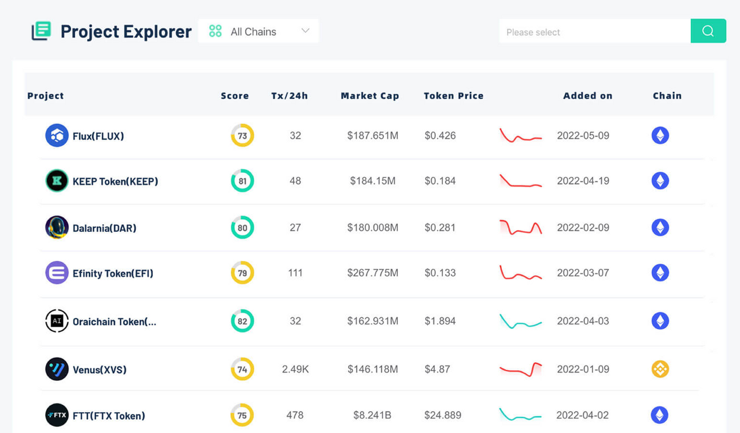Click Ethereum chain icon in Efinity row

660,273
